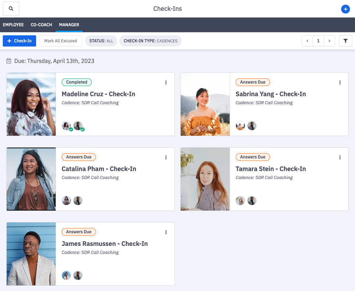
Task: Click Cadence: SDR Call Coaching under Tamara
Action: [264, 177]
